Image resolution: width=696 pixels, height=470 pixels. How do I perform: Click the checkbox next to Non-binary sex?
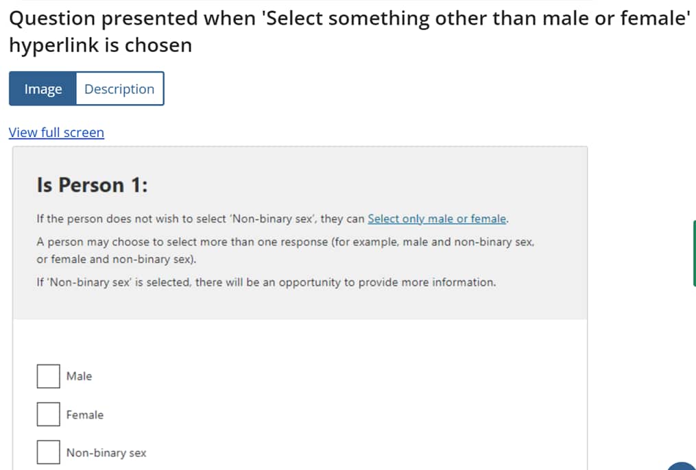point(48,452)
